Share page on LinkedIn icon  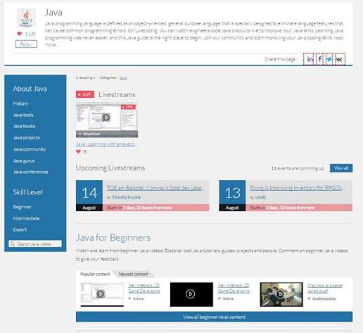point(310,59)
